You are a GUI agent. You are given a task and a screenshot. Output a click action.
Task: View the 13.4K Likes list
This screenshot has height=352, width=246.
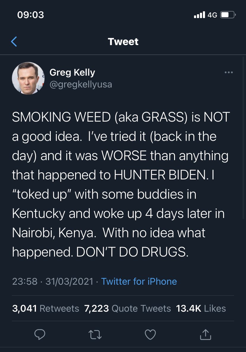coord(201,308)
